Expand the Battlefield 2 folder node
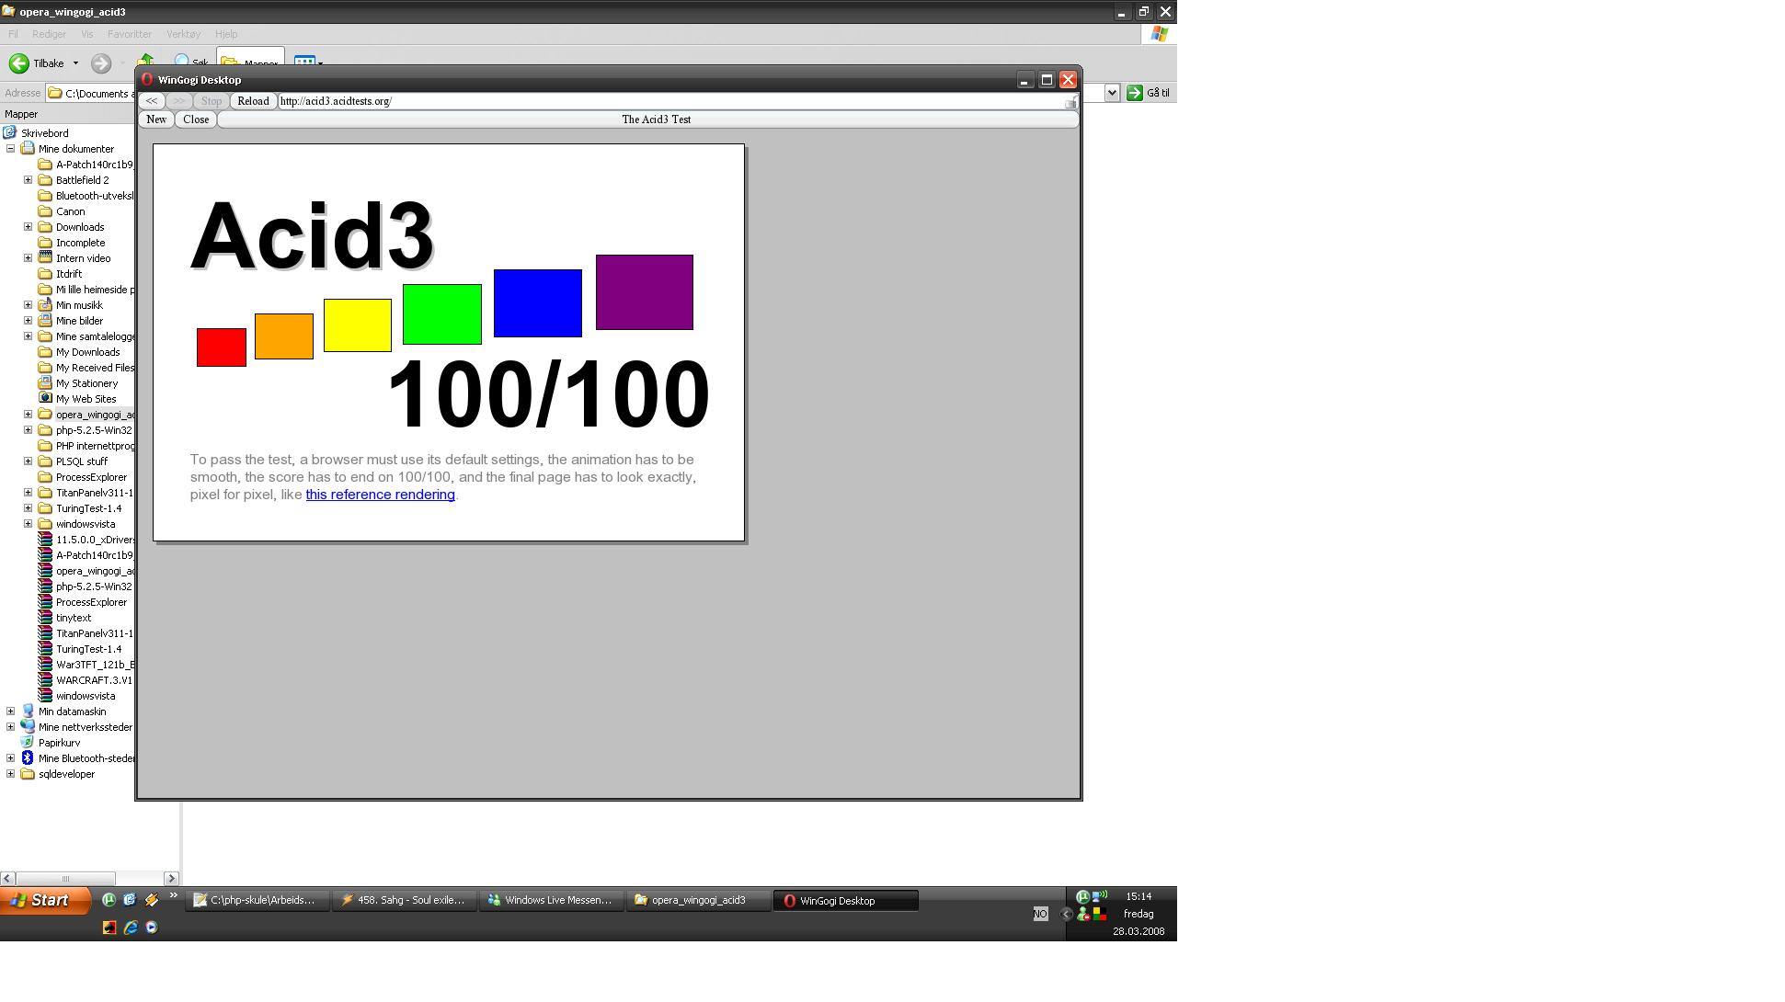Screen dimensions: 1785x1002 28,180
